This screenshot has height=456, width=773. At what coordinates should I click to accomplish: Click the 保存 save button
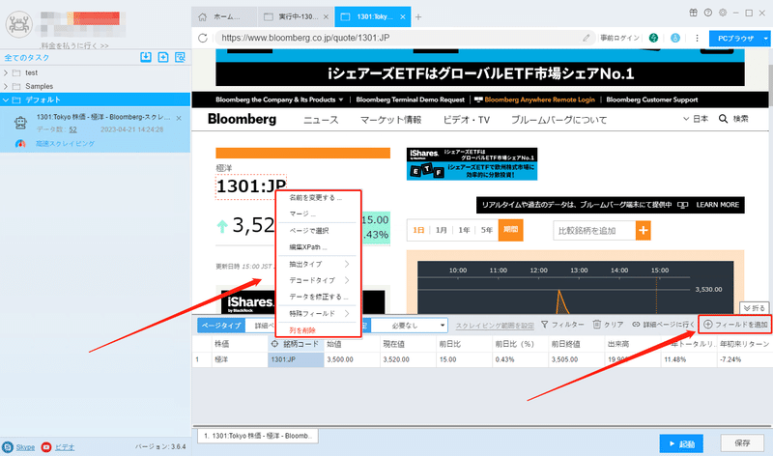point(742,442)
